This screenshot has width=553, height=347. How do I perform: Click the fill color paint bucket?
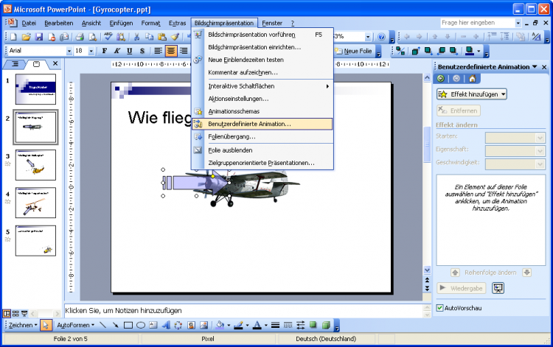pos(220,325)
